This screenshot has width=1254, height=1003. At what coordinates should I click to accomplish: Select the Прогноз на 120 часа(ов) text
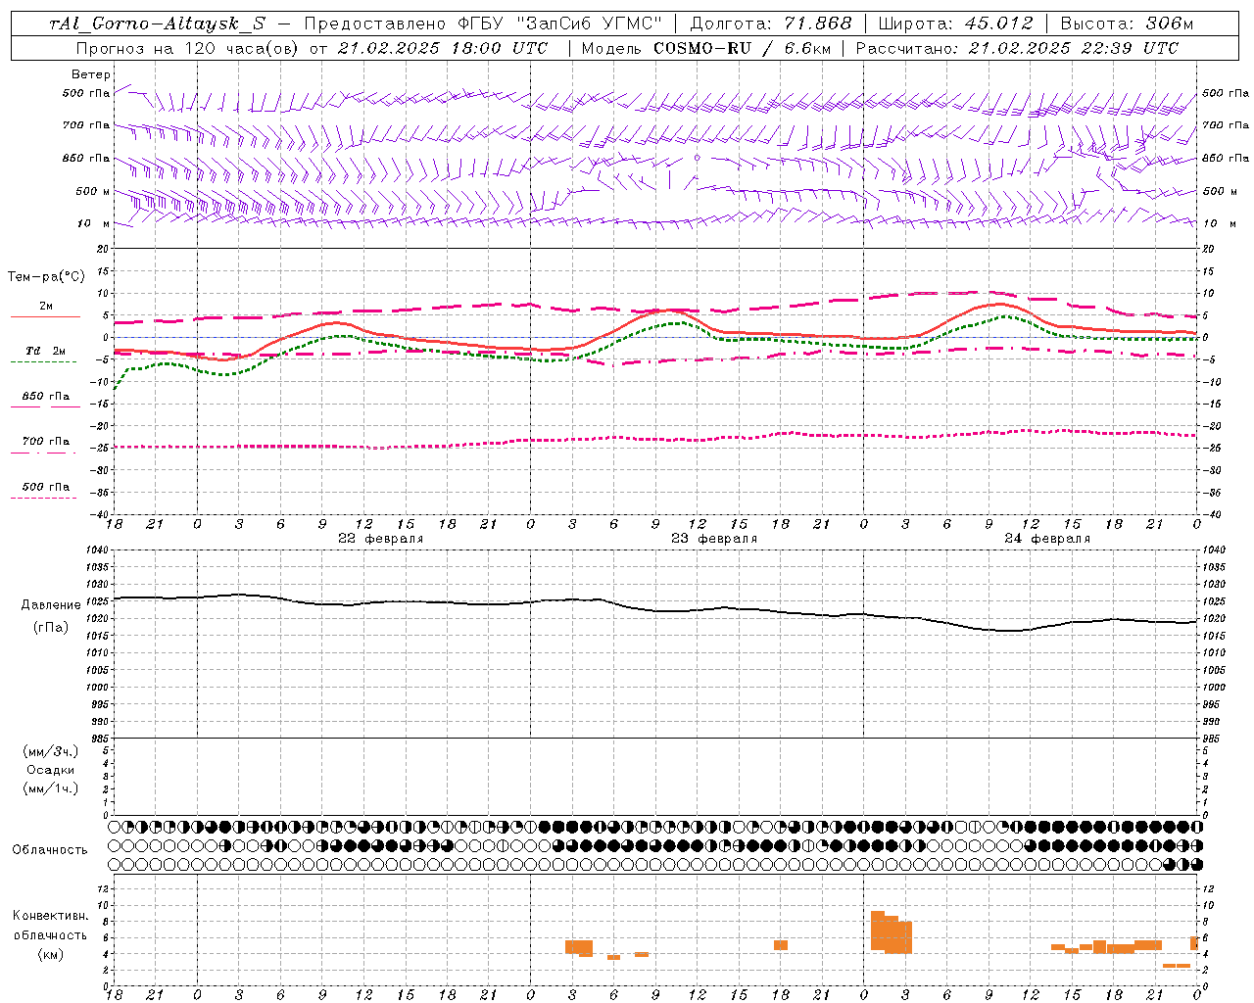click(x=186, y=48)
